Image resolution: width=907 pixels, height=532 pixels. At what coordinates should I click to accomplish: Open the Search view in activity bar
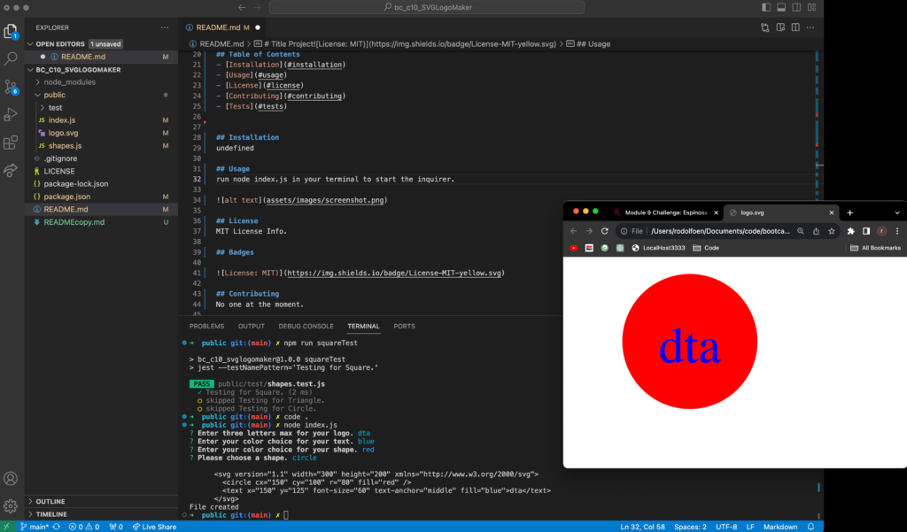[11, 58]
